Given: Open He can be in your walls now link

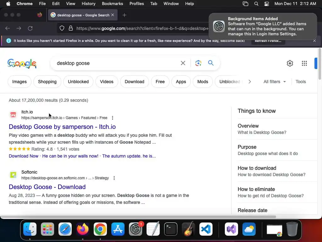Looking at the screenshot, I should pos(70,156).
